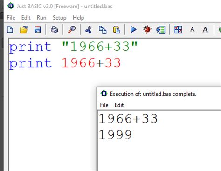The height and width of the screenshot is (171, 221).
Task: Decrease font size with the small A icon
Action: 192,29
